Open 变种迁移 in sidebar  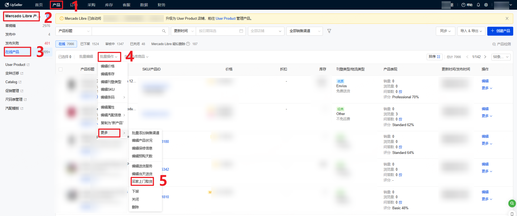(x=14, y=73)
